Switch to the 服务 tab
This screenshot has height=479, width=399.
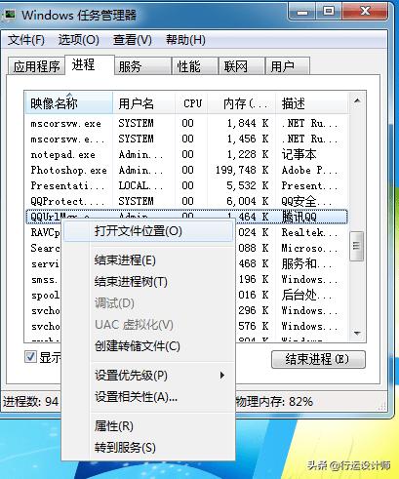click(142, 66)
